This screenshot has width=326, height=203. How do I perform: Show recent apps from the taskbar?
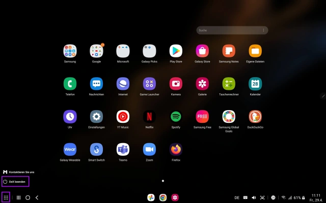pyautogui.click(x=18, y=197)
